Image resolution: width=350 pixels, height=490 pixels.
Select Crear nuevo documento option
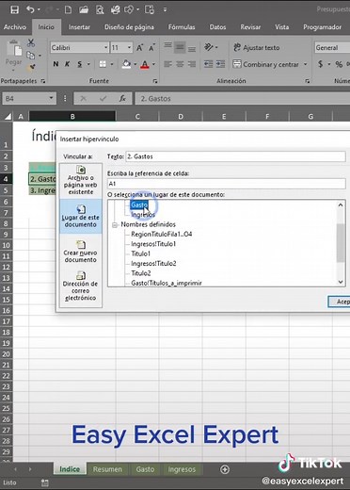(x=81, y=252)
